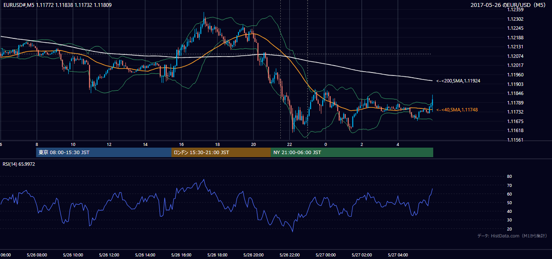Click hour label 14 below the price chart

pyautogui.click(x=145, y=144)
